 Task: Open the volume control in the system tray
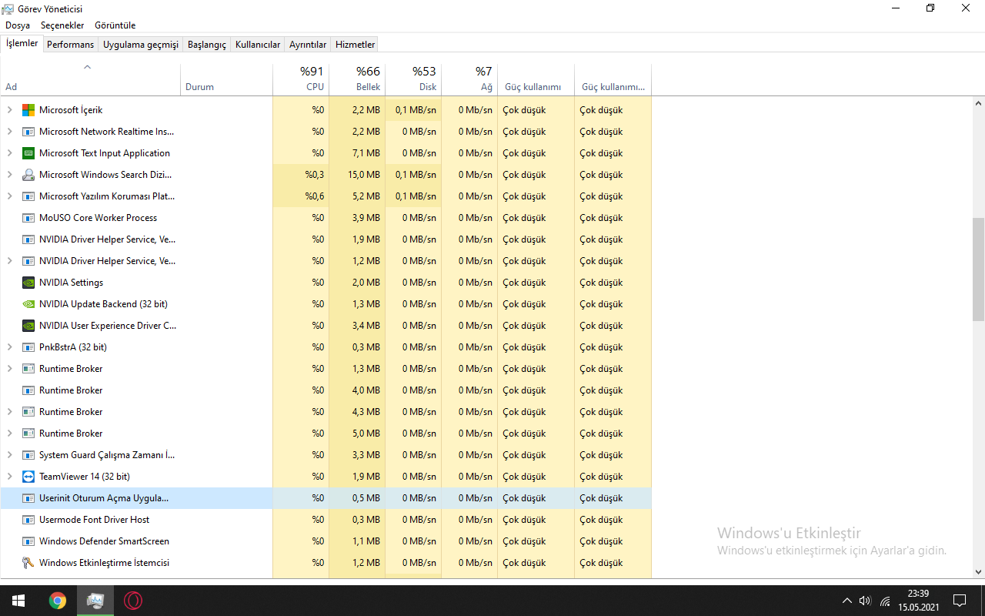pos(865,601)
